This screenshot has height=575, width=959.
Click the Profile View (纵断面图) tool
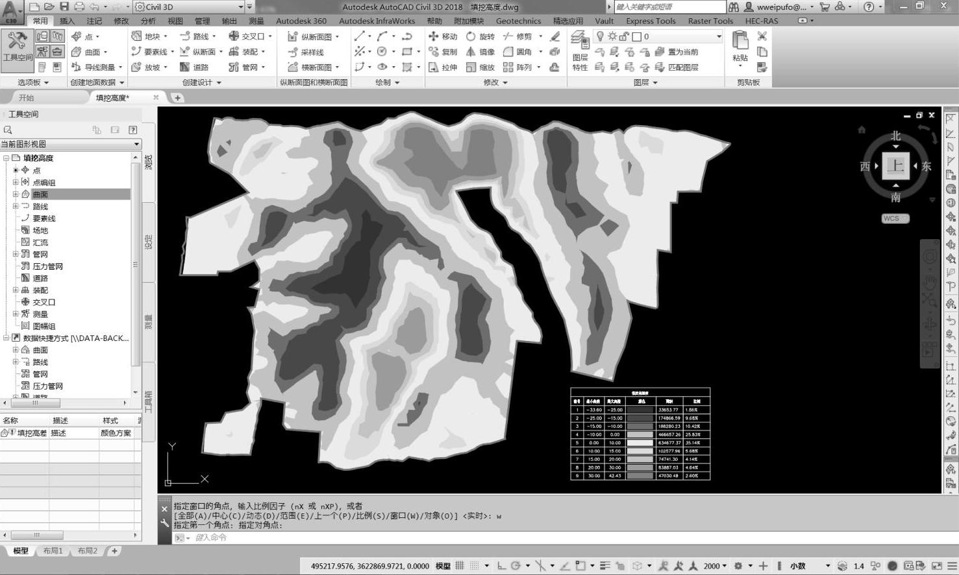click(311, 37)
